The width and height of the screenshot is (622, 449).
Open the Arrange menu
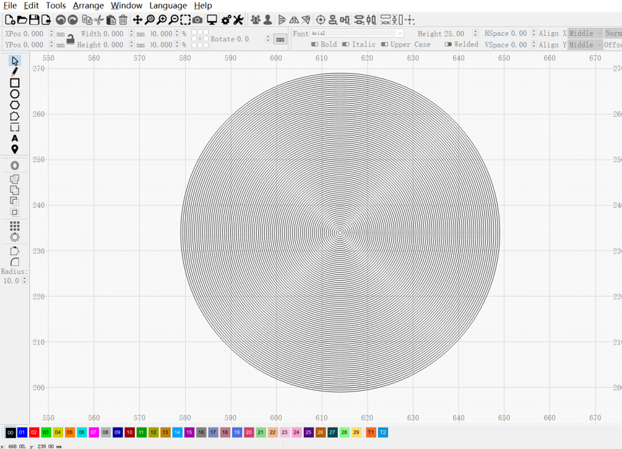coord(88,5)
